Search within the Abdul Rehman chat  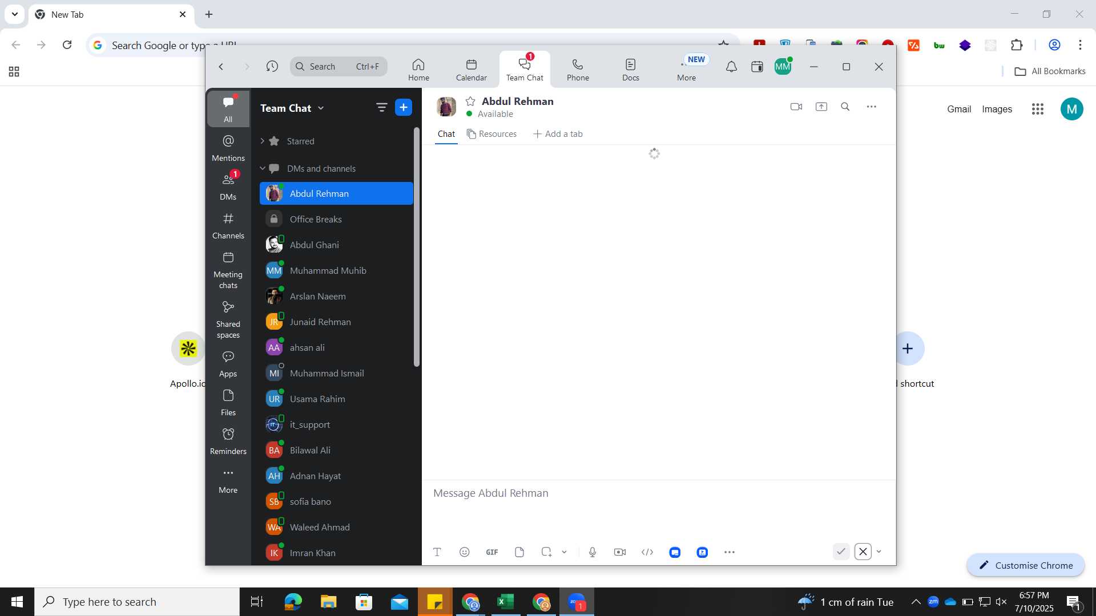click(x=845, y=107)
